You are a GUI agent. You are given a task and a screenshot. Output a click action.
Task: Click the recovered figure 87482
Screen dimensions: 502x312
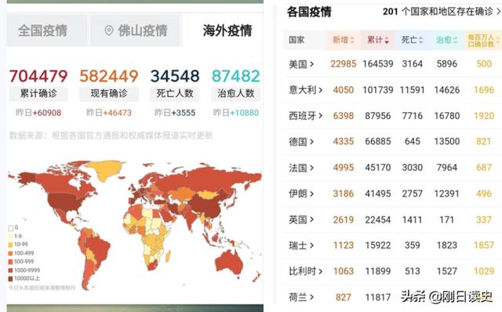[236, 76]
